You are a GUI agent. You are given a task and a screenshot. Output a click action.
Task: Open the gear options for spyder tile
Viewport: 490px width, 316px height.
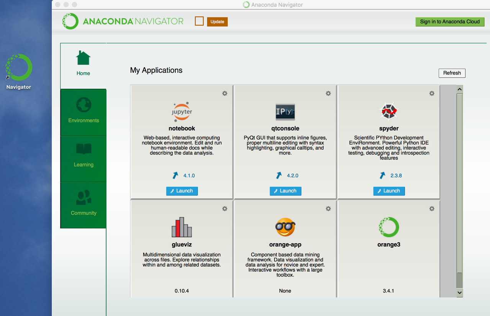(432, 93)
